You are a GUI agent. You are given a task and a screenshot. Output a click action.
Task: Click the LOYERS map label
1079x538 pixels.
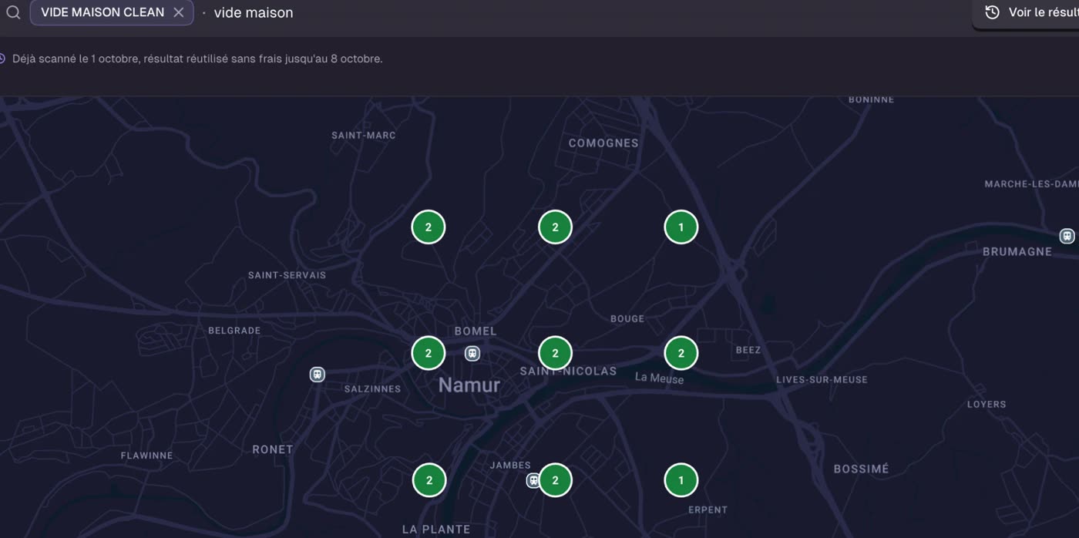tap(987, 404)
